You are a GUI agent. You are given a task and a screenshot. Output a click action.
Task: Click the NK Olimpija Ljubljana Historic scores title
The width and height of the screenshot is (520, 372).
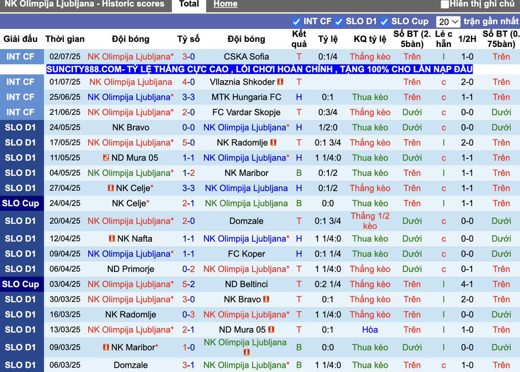(x=84, y=4)
